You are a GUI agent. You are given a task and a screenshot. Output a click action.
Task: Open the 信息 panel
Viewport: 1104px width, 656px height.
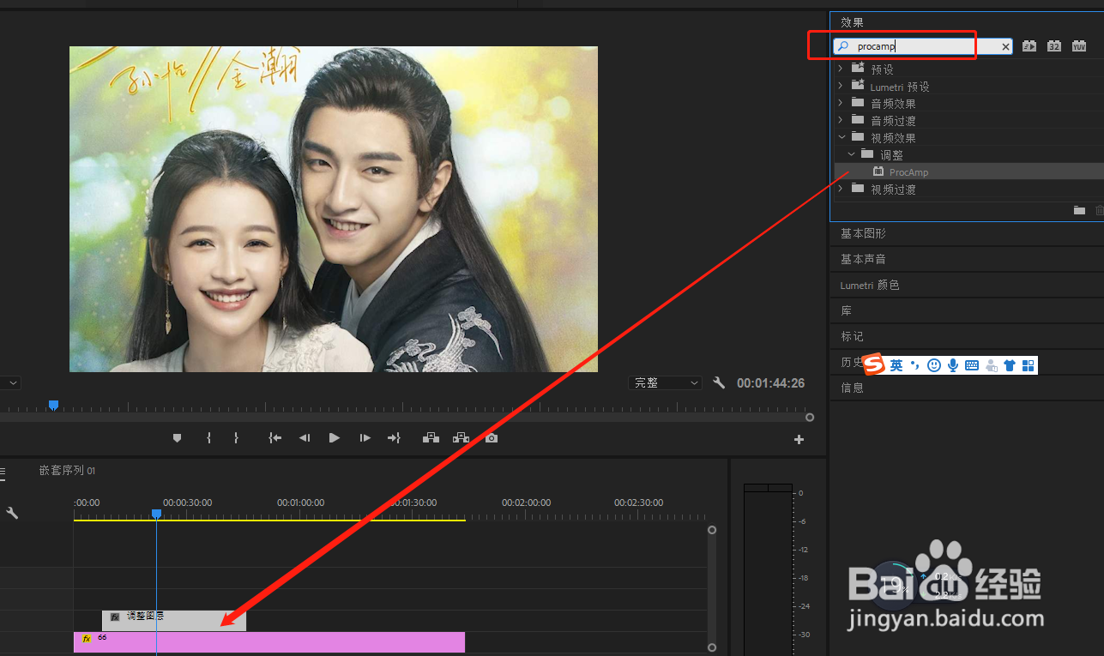click(853, 388)
